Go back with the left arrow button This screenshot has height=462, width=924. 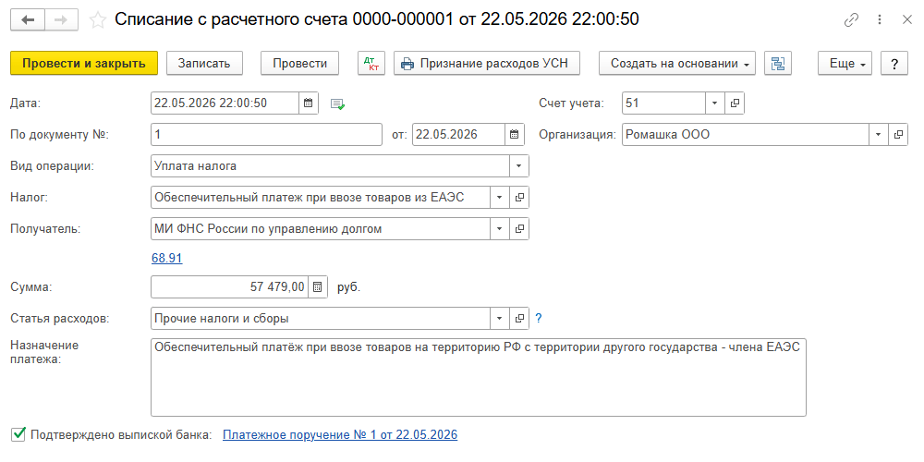click(28, 19)
